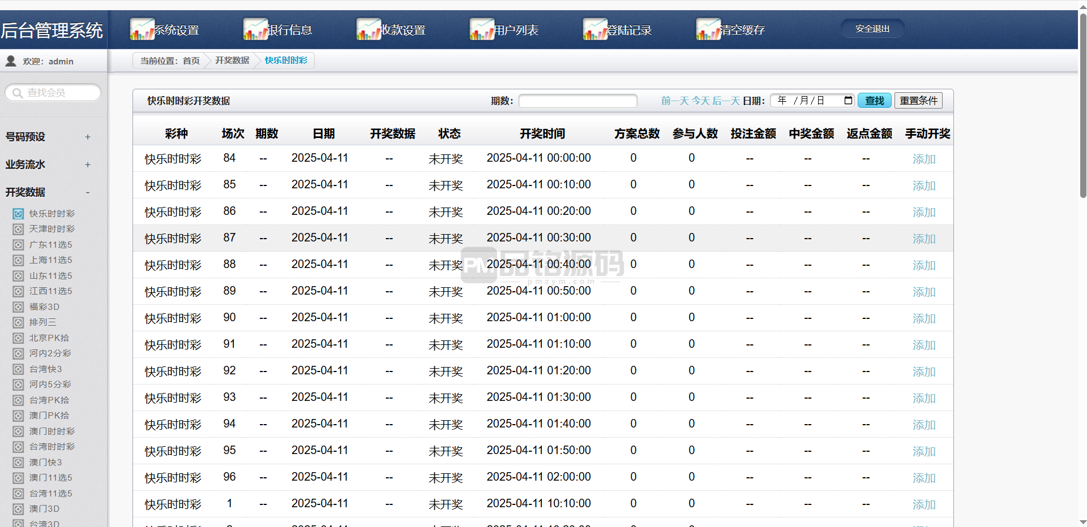Focus the 期数 input field
Viewport: 1087px width, 527px height.
pyautogui.click(x=578, y=101)
